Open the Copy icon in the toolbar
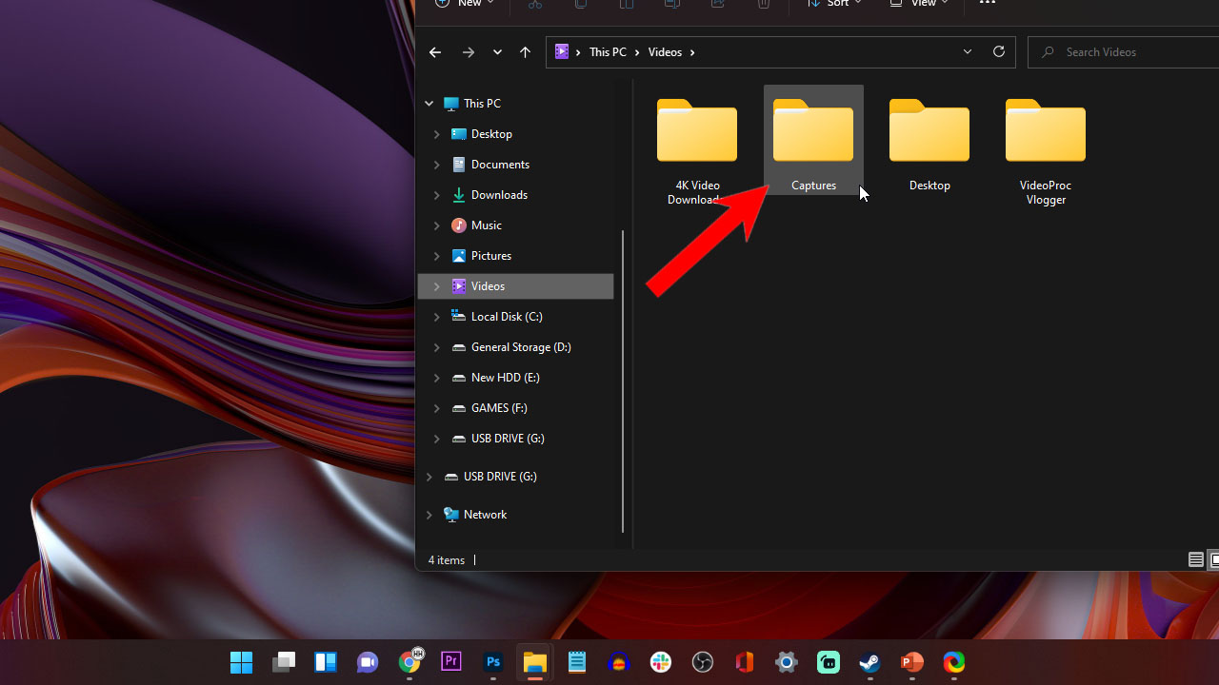1219x685 pixels. (580, 5)
